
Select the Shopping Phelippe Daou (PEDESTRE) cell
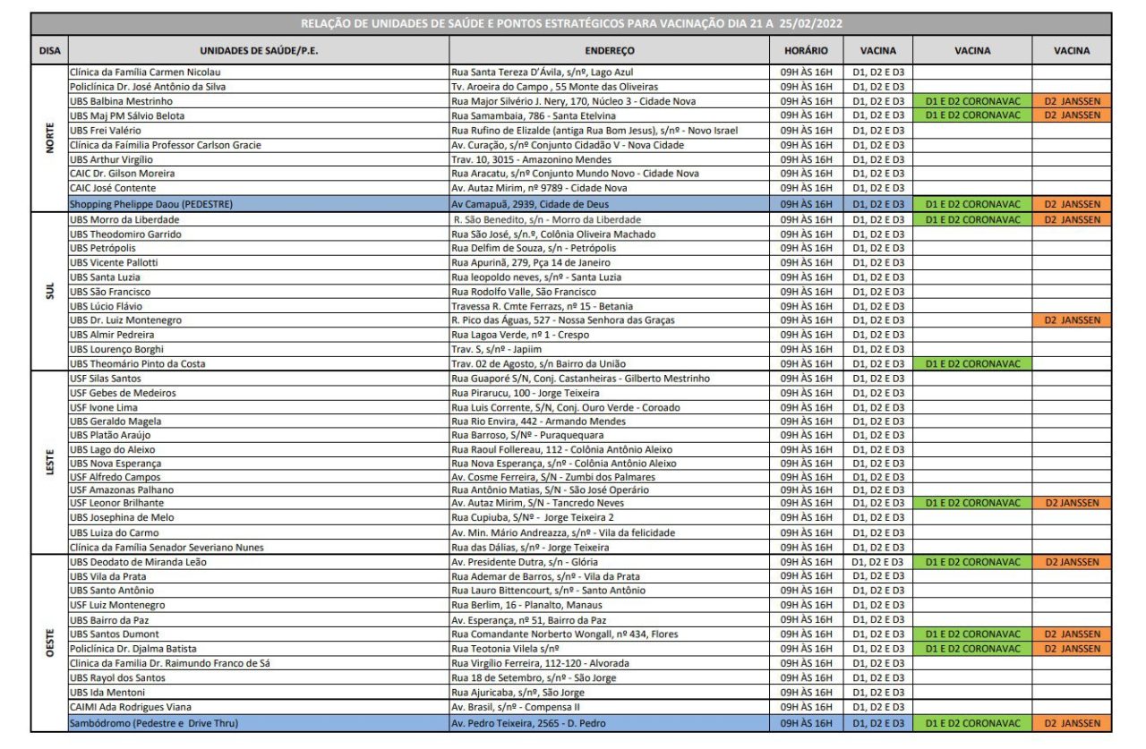tap(258, 204)
